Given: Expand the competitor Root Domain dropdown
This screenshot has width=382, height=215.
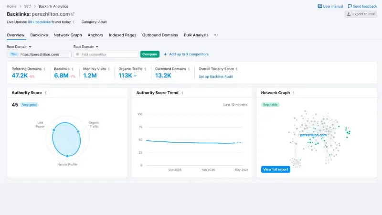Looking at the screenshot, I should 86,46.
